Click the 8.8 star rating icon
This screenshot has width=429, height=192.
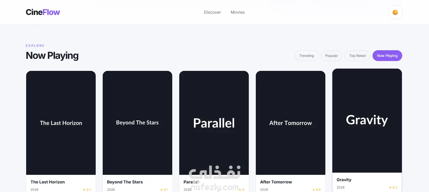coord(314,190)
